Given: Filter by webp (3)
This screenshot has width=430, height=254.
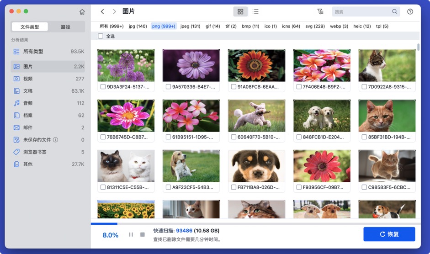Looking at the screenshot, I should pos(339,26).
